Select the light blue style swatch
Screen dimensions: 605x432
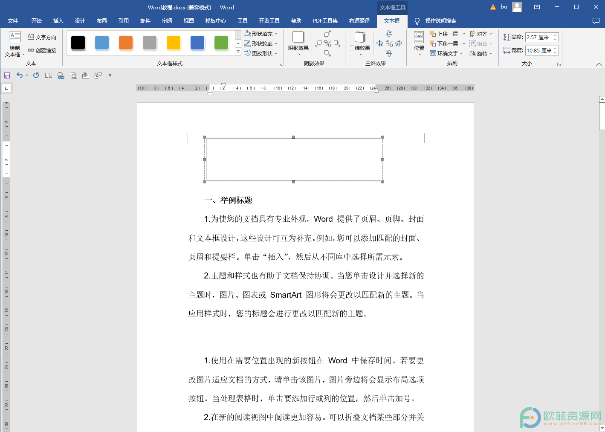[x=102, y=43]
